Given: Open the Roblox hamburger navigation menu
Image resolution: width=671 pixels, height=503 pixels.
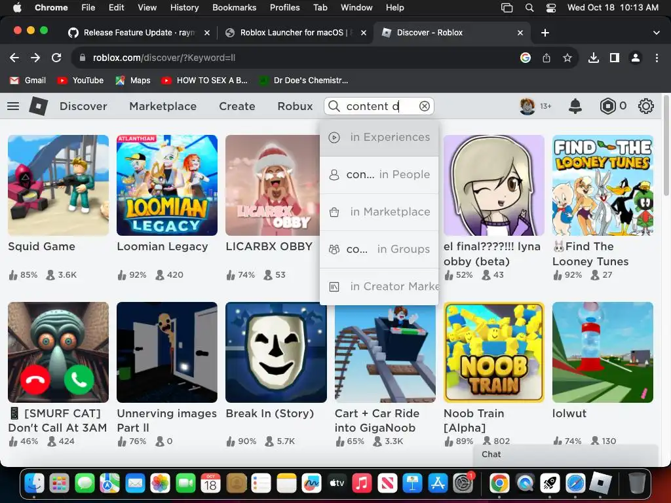Looking at the screenshot, I should point(13,106).
